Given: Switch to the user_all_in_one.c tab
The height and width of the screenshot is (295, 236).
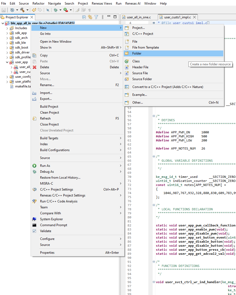Looking at the screenshot, I should pyautogui.click(x=139, y=17).
